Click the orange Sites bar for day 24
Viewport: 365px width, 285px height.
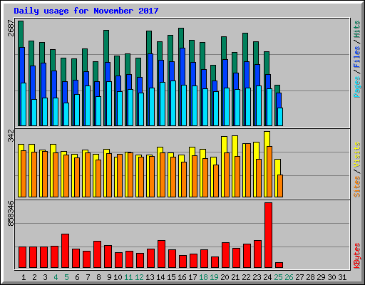[269, 172]
